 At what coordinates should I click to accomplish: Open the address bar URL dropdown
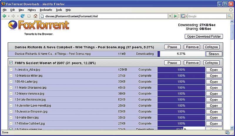(x=170, y=16)
